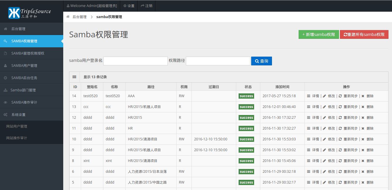Focus the samba用户登录名 input field
392x190 pixels.
click(x=136, y=61)
